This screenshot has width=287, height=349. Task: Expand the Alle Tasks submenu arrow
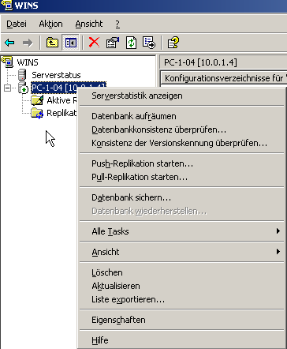pyautogui.click(x=278, y=231)
